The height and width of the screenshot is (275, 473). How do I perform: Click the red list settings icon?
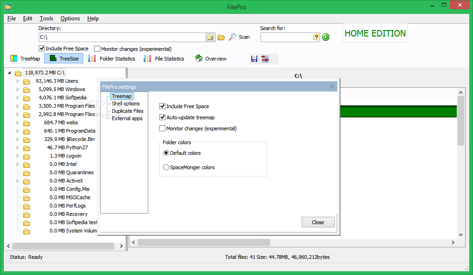(x=265, y=59)
